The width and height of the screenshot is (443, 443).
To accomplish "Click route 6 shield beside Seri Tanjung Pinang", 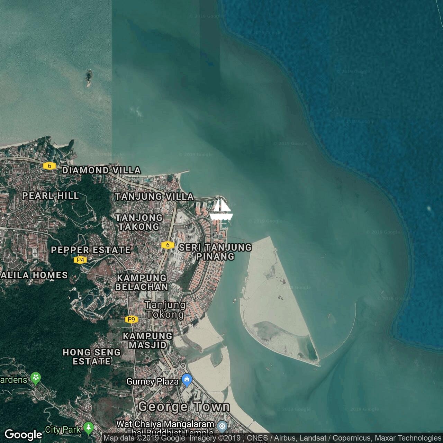I will coord(168,245).
